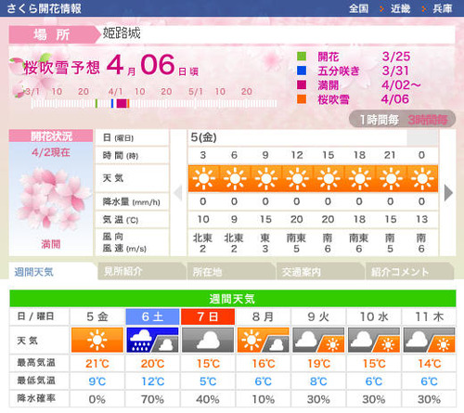Show previous hours with left arrow
This screenshot has height=413, width=464.
coord(178,193)
